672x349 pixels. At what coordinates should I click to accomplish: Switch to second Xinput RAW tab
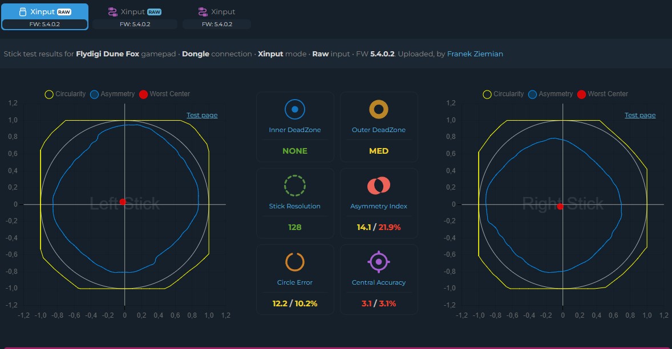tap(135, 17)
